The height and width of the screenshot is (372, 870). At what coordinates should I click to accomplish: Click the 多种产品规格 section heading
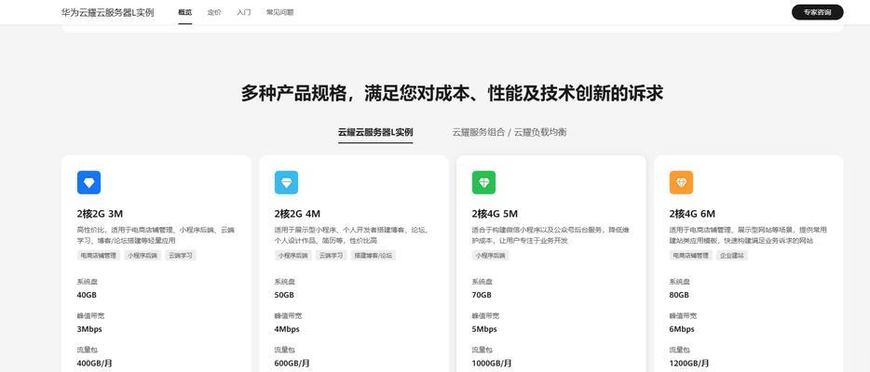pyautogui.click(x=452, y=93)
